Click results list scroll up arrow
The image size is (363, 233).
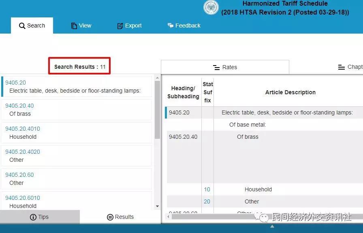[158, 78]
